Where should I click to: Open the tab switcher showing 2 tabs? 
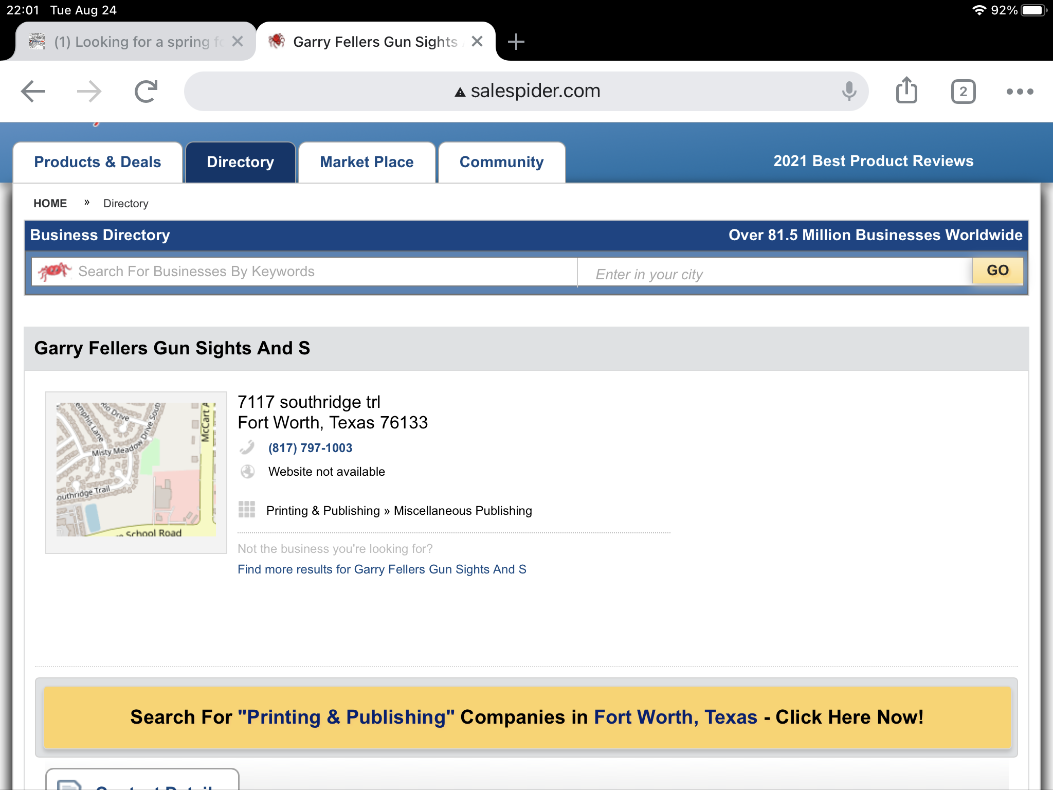(x=963, y=92)
